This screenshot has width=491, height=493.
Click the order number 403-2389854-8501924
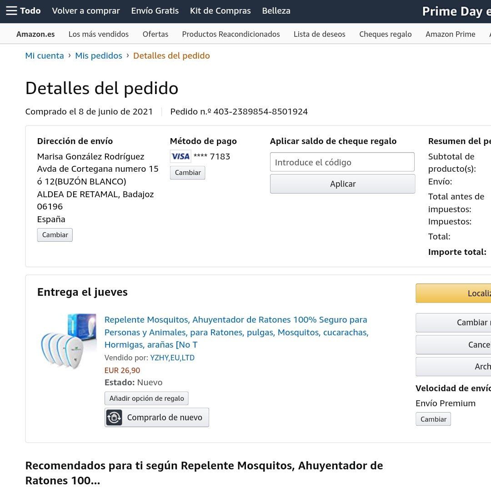pyautogui.click(x=261, y=112)
